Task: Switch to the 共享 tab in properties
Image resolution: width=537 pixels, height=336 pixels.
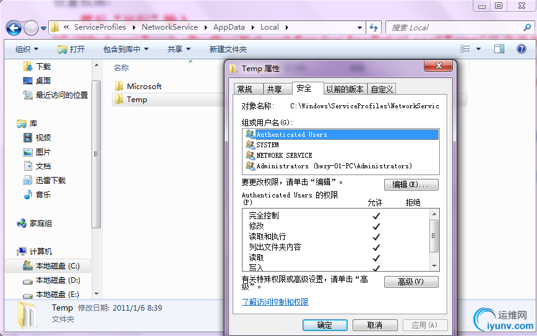Action: [277, 89]
